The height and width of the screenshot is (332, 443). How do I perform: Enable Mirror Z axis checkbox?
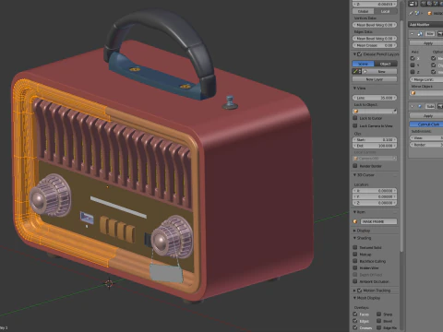[x=413, y=72]
